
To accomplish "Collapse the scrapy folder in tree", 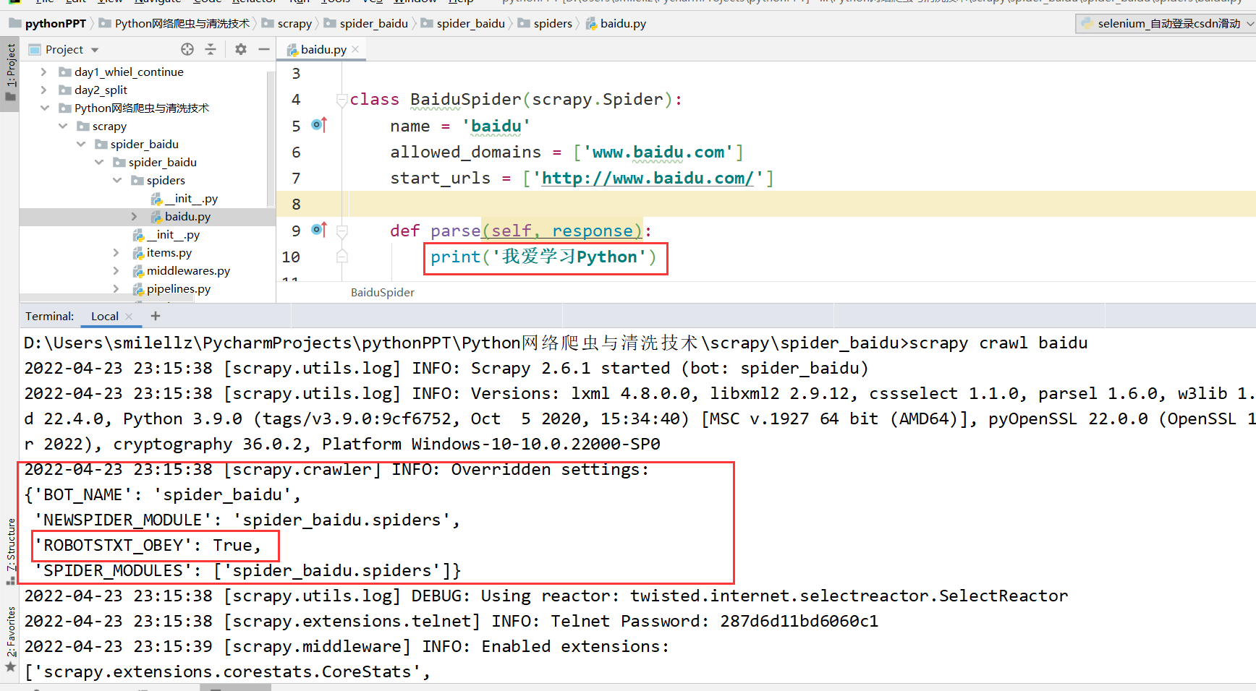I will point(62,126).
